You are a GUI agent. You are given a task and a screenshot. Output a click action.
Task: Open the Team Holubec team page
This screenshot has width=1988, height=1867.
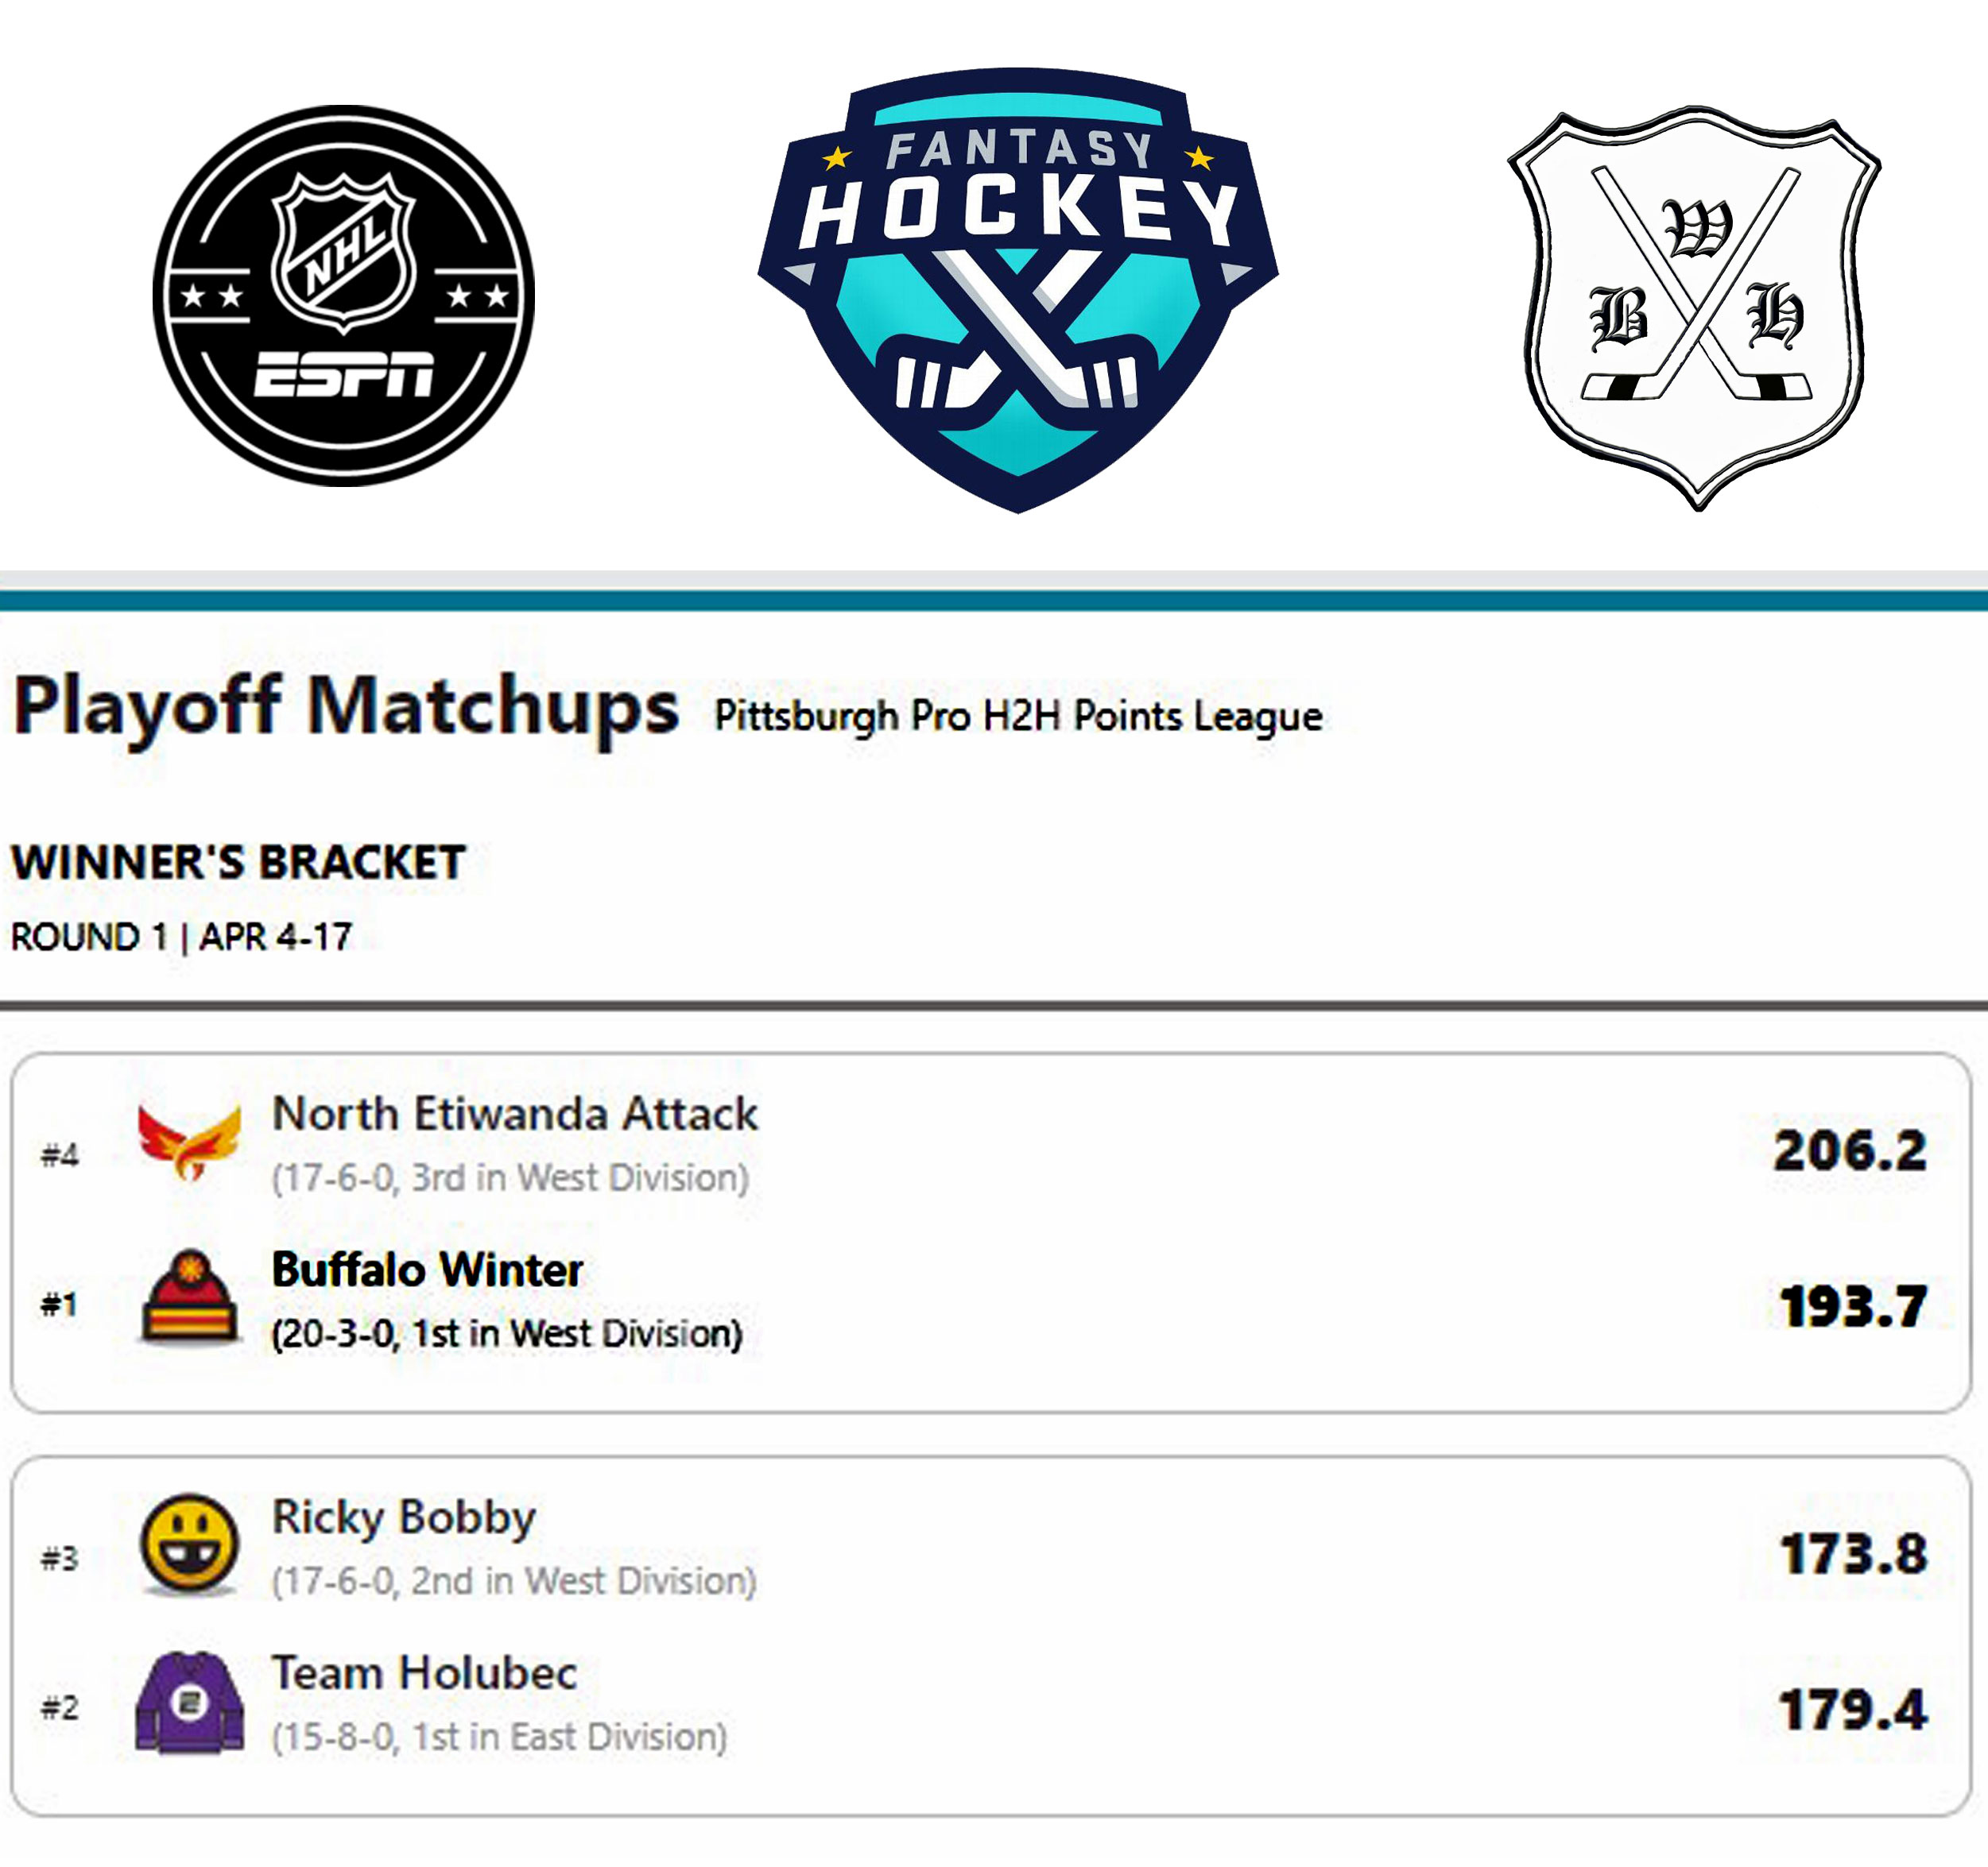click(425, 1673)
